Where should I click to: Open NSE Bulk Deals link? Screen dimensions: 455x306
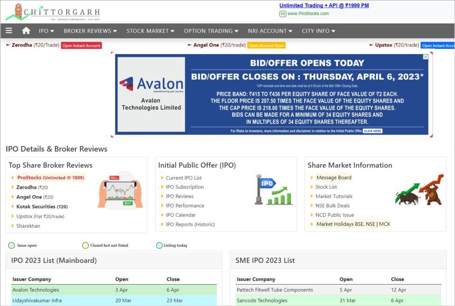[333, 205]
